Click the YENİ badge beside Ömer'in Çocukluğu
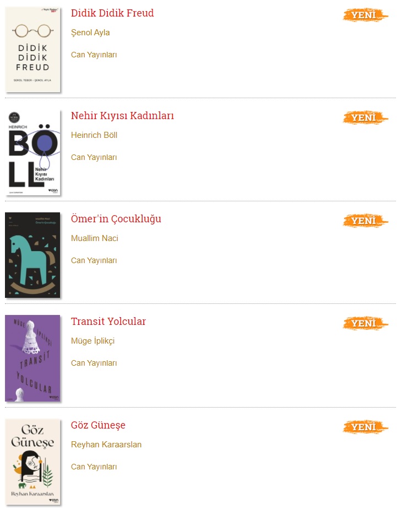The image size is (397, 508). point(366,221)
